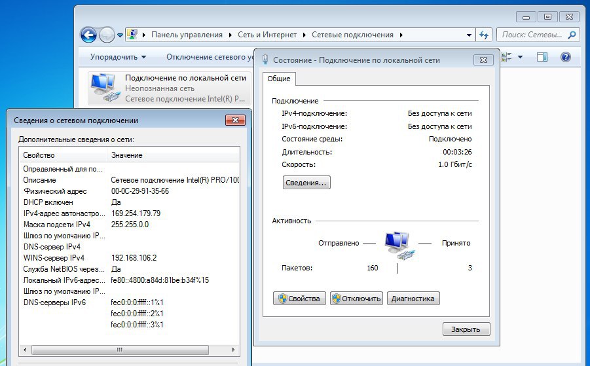The image size is (590, 366).
Task: Click the left scroll arrow of details list
Action: (25, 350)
